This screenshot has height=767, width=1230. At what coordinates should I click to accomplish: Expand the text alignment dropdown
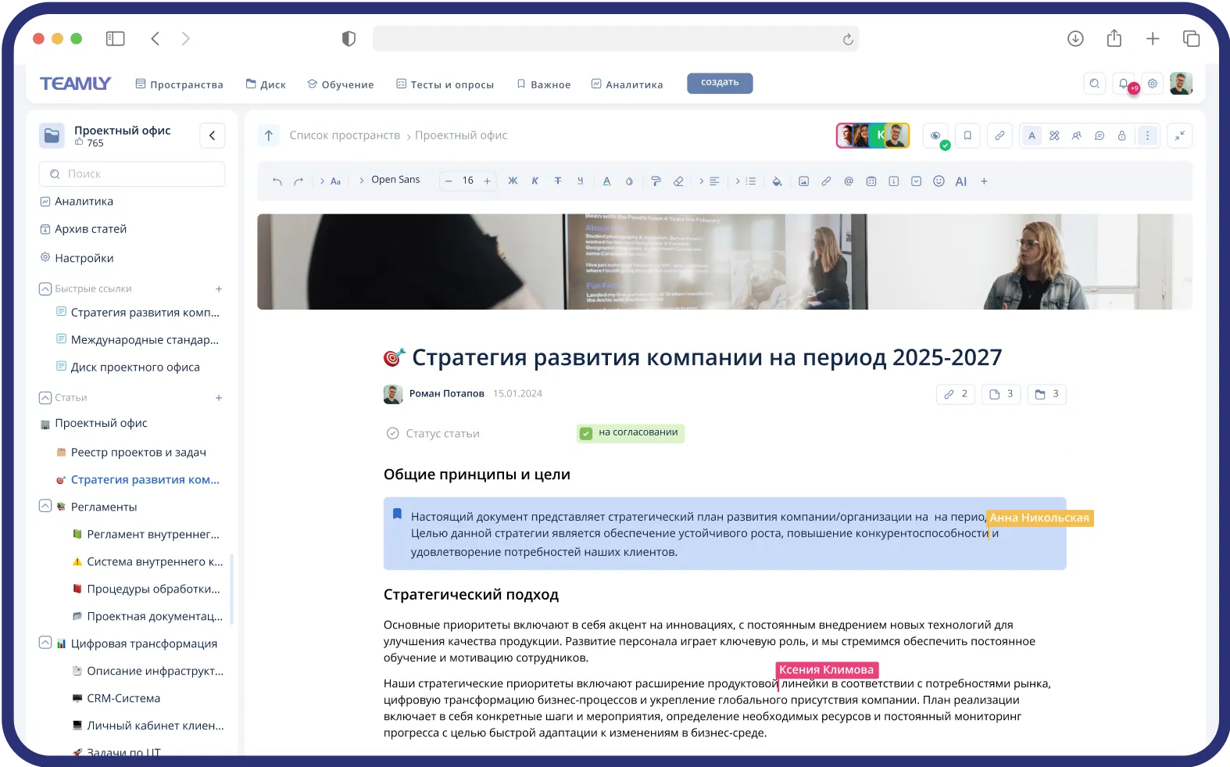710,181
